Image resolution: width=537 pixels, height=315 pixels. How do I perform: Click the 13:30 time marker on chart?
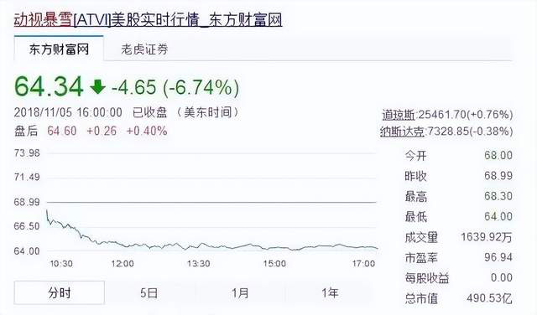click(199, 264)
